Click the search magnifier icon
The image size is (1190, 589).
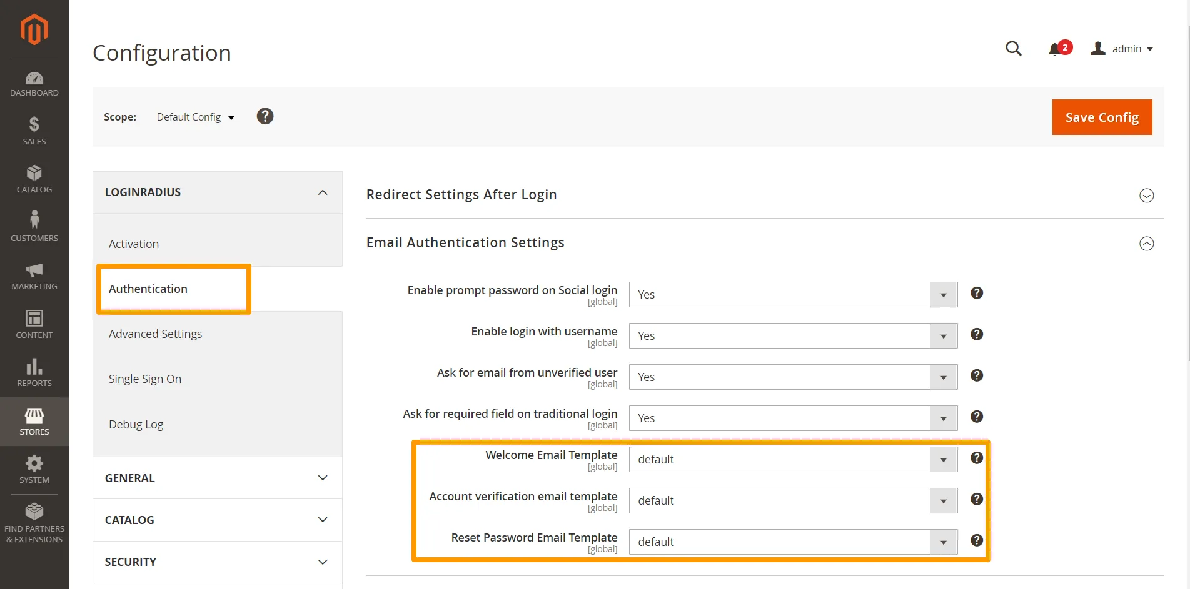click(1013, 49)
